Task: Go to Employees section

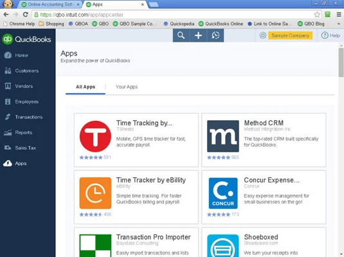Action: (x=27, y=102)
